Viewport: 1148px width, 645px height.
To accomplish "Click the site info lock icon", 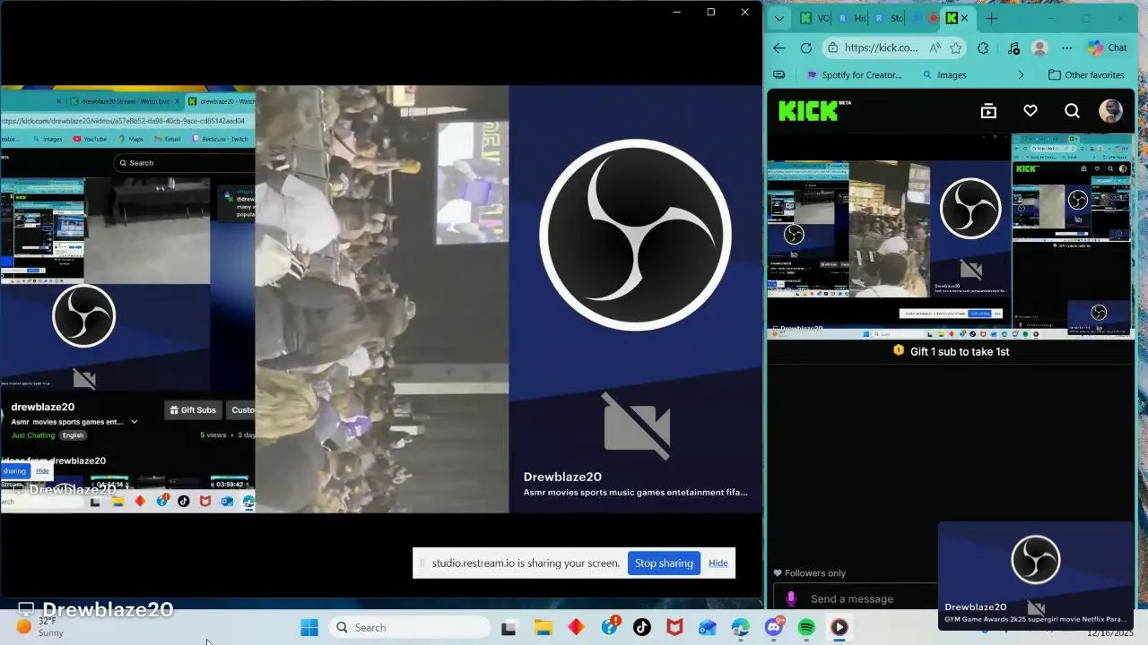I will [x=833, y=48].
